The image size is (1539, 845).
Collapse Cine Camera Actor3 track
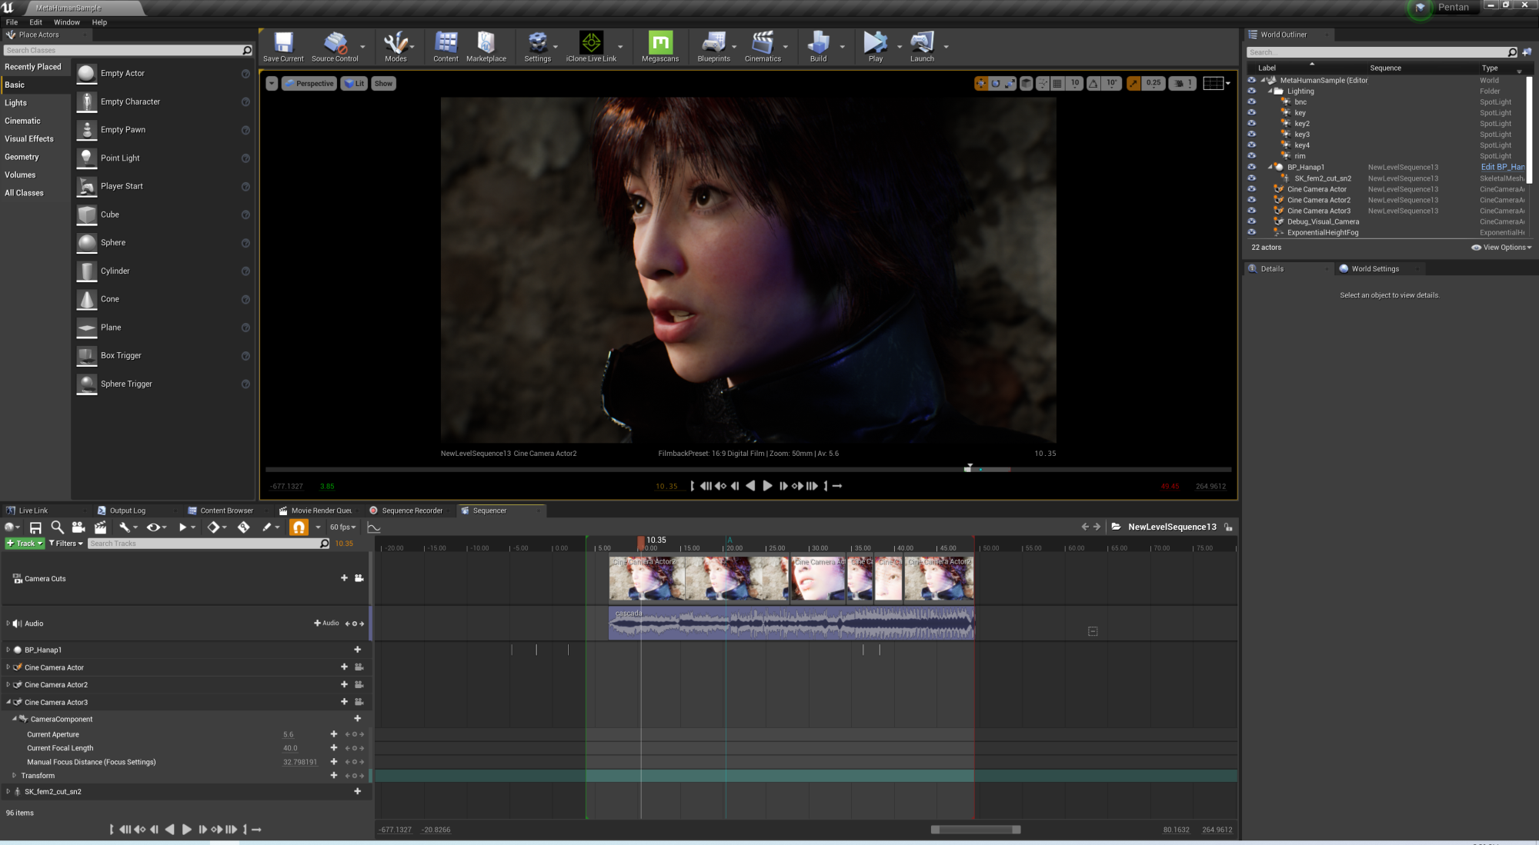point(8,702)
